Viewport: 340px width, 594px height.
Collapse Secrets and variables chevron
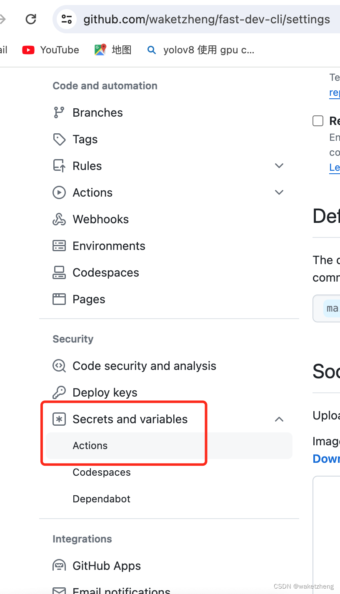[x=279, y=419]
